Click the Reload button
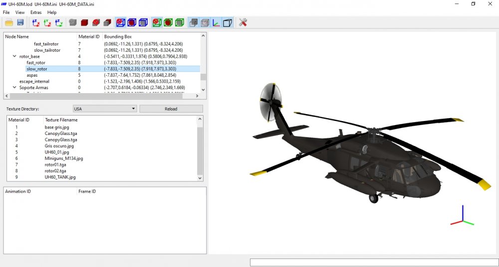Viewport: 499px width, 267px height. coord(171,109)
